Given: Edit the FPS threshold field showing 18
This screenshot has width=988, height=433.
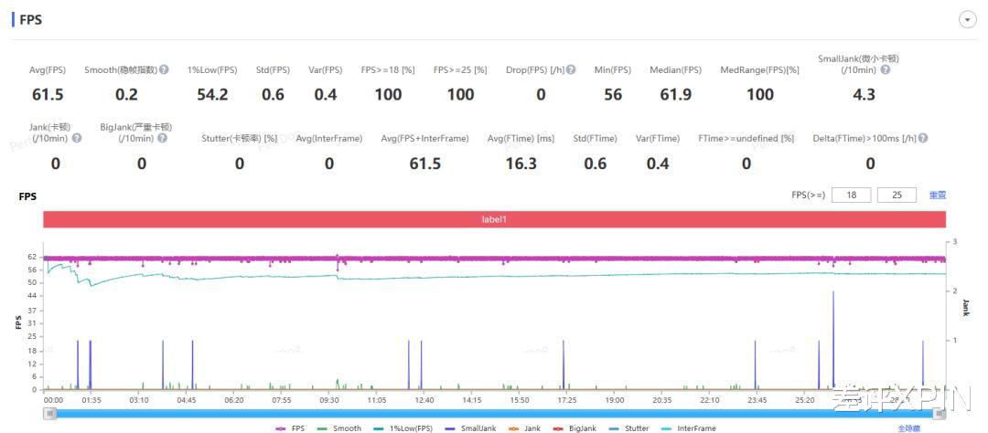Looking at the screenshot, I should (x=852, y=195).
